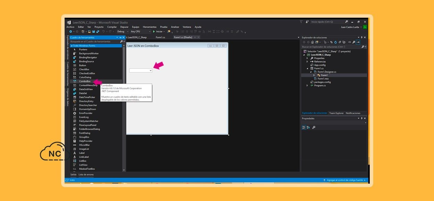Open the Archivo menu
The image size is (434, 201).
click(70, 27)
